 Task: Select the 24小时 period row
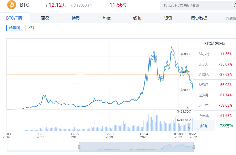click(214, 54)
